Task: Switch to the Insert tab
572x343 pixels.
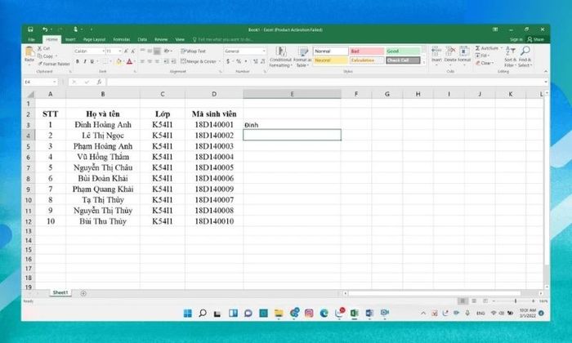Action: pos(70,39)
